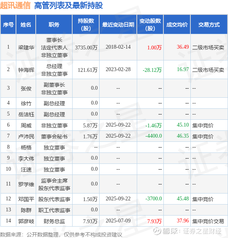Select the 持股数(股) column header
The image size is (228, 238).
click(86, 24)
